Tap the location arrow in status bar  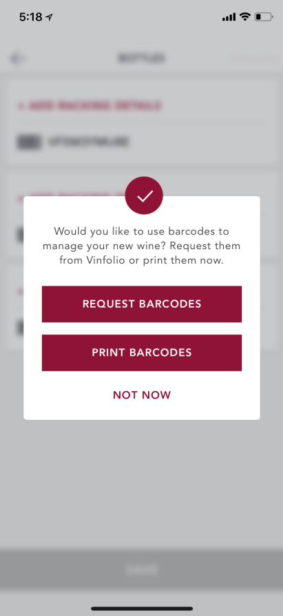[49, 17]
